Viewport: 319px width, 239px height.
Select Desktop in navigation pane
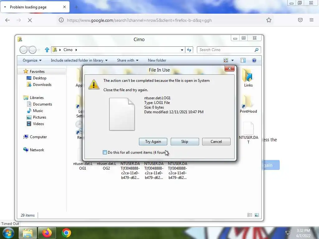40,78
